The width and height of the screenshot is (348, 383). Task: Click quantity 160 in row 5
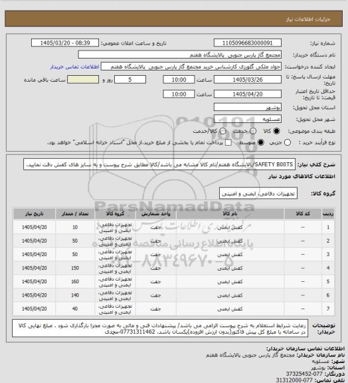click(x=75, y=282)
